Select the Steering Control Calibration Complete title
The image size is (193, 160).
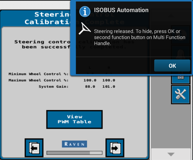(x=74, y=18)
